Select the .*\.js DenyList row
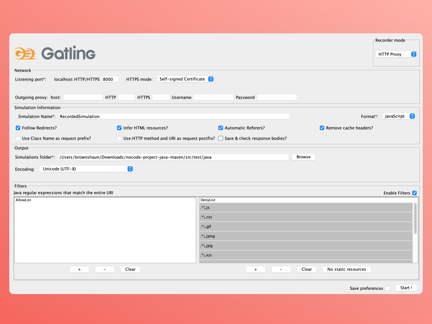The height and width of the screenshot is (324, 432). point(306,208)
